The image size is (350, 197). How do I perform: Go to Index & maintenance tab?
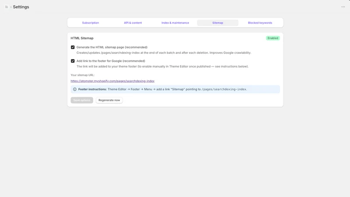(175, 23)
